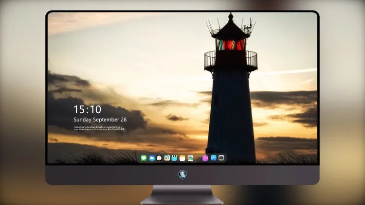This screenshot has width=365, height=205.
Task: Click the monitor stand below the screen
Action: (182, 195)
